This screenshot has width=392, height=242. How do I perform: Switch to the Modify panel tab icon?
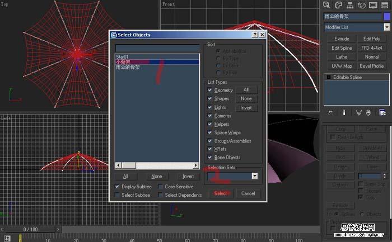[x=338, y=4]
